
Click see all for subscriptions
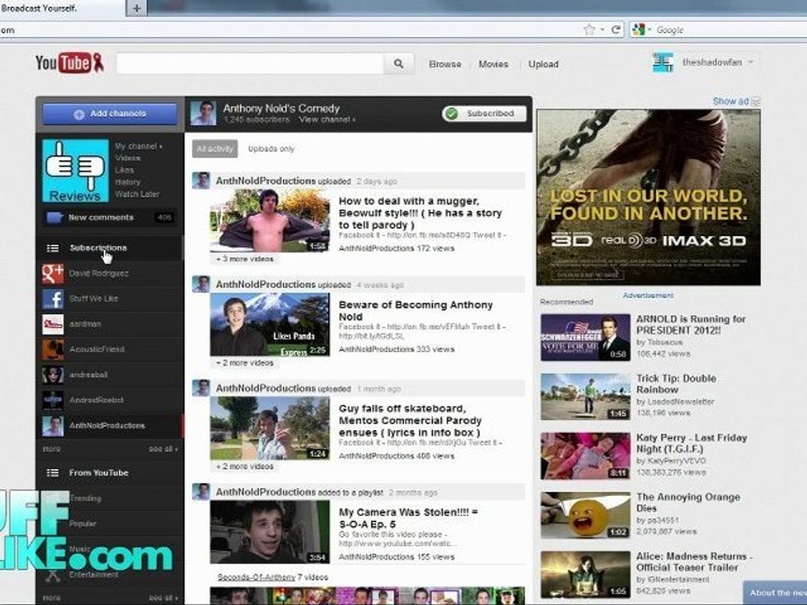point(163,449)
